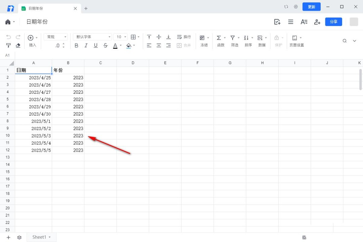Align text to top of cell
The image size is (363, 242).
coord(149,37)
